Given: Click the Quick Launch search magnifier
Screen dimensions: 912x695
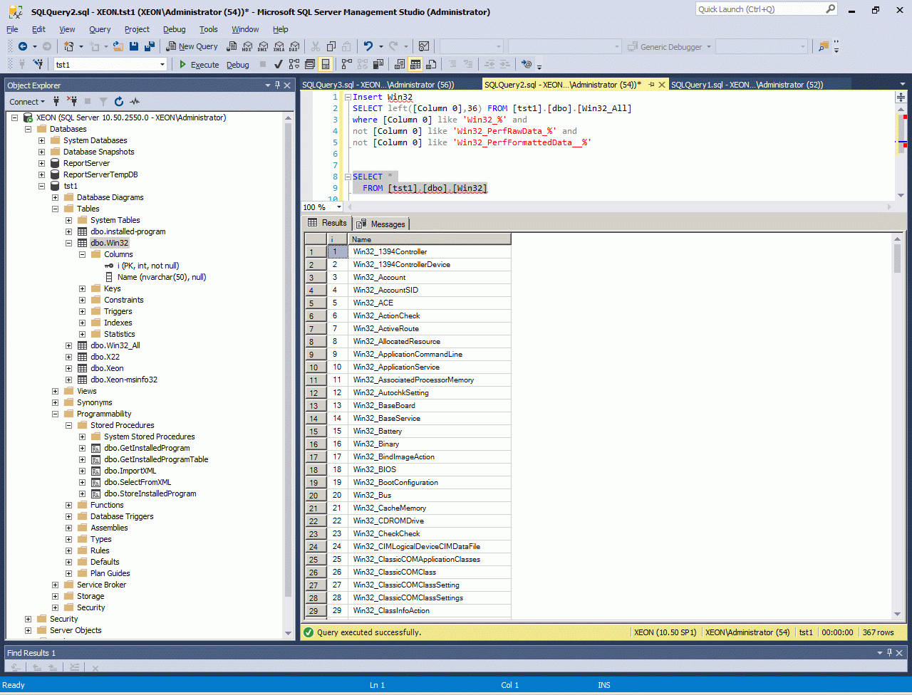Looking at the screenshot, I should pyautogui.click(x=830, y=9).
